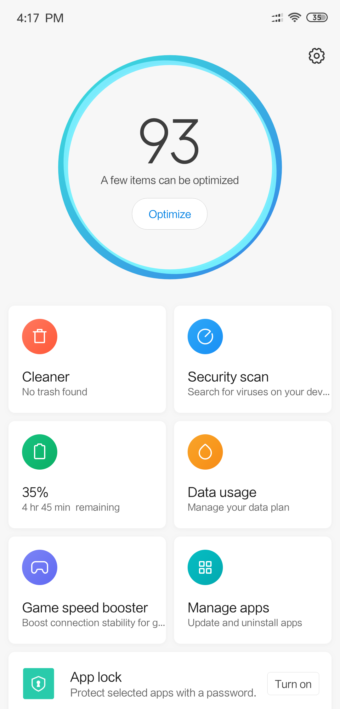The width and height of the screenshot is (340, 709).
Task: Click the Optimize button
Action: pos(170,214)
